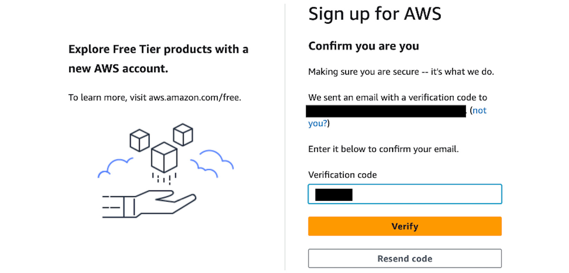Screen dimensions: 569x273
Task: Click the 'Enter it below to confirm' text
Action: [x=383, y=149]
